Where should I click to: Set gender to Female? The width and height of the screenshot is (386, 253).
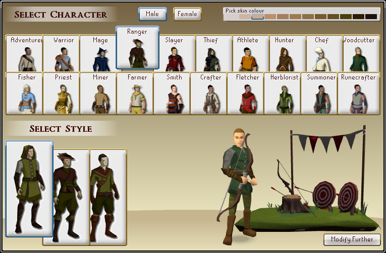(x=187, y=14)
